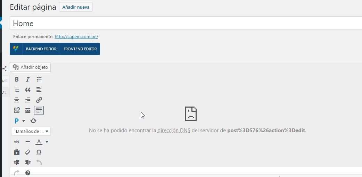Apply text color with the A swatch
This screenshot has height=177, width=362.
coord(39,142)
